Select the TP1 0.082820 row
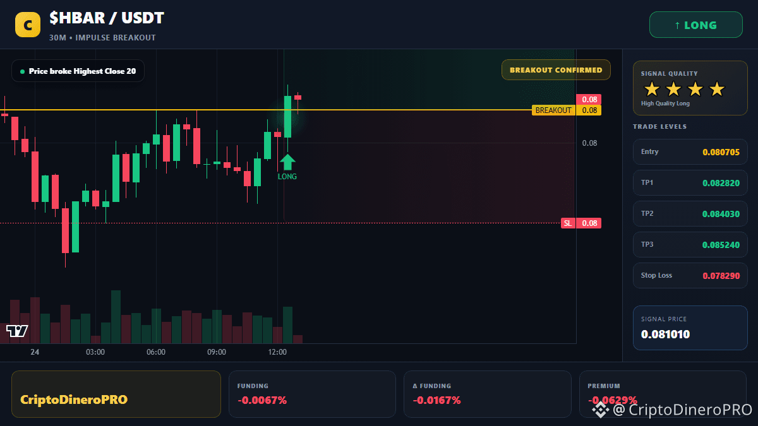 [x=690, y=183]
